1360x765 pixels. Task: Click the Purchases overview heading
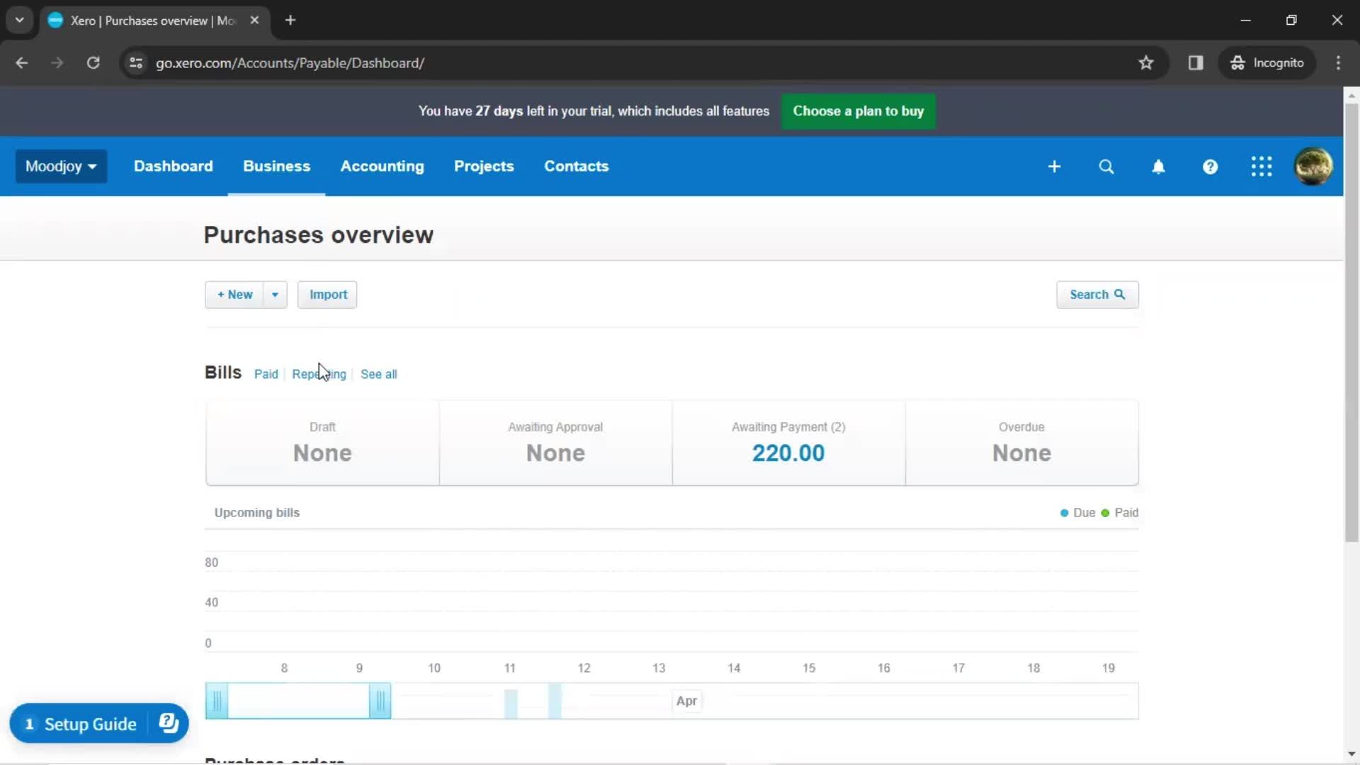pos(319,235)
